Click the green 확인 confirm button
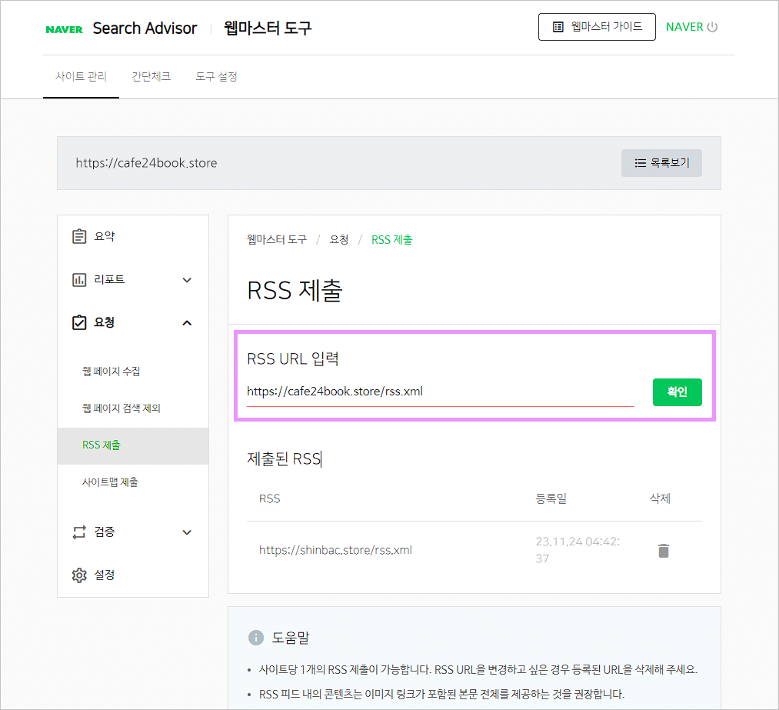This screenshot has width=779, height=710. click(677, 392)
